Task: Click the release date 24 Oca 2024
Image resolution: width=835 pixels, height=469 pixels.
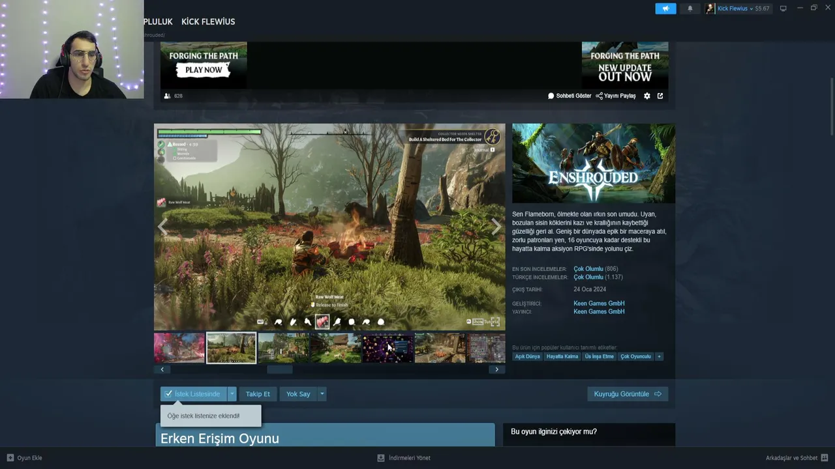Action: click(x=590, y=290)
